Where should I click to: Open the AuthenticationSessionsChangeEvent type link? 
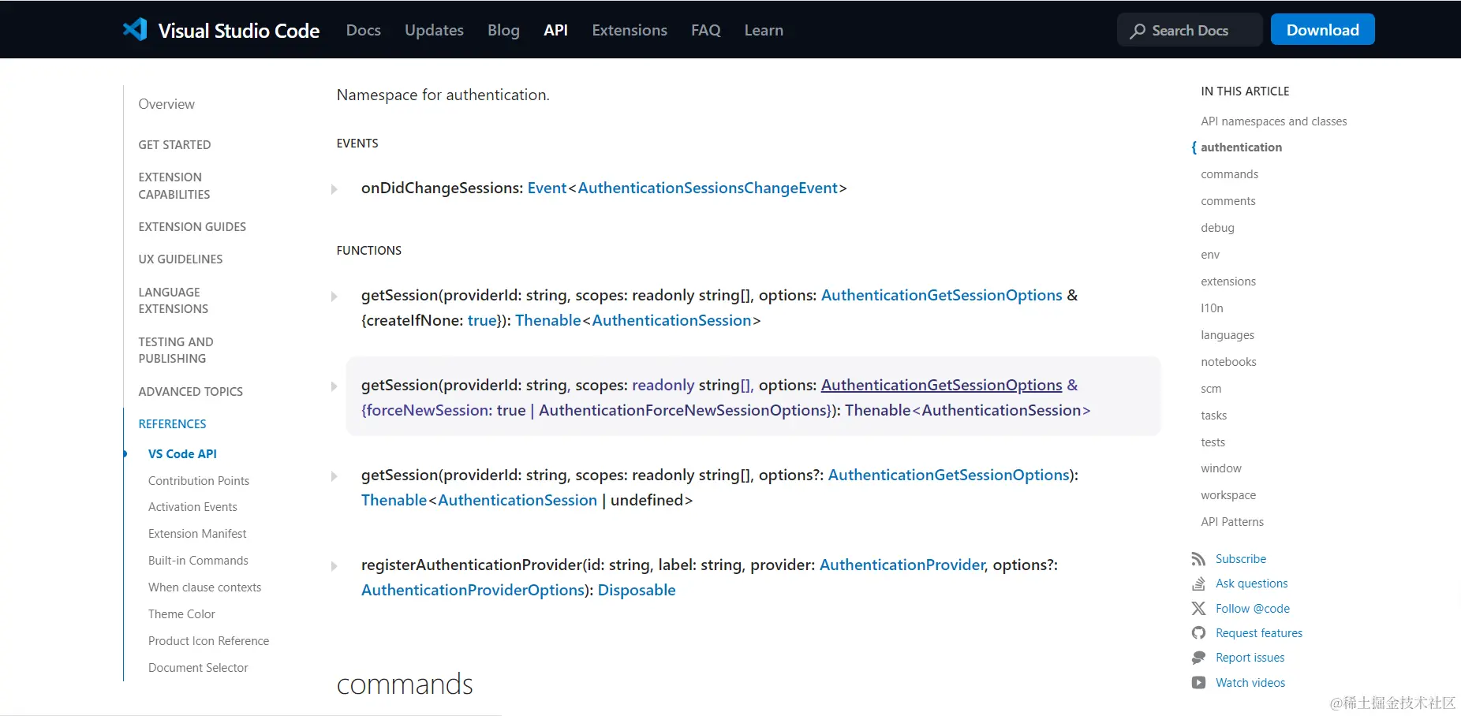tap(708, 188)
